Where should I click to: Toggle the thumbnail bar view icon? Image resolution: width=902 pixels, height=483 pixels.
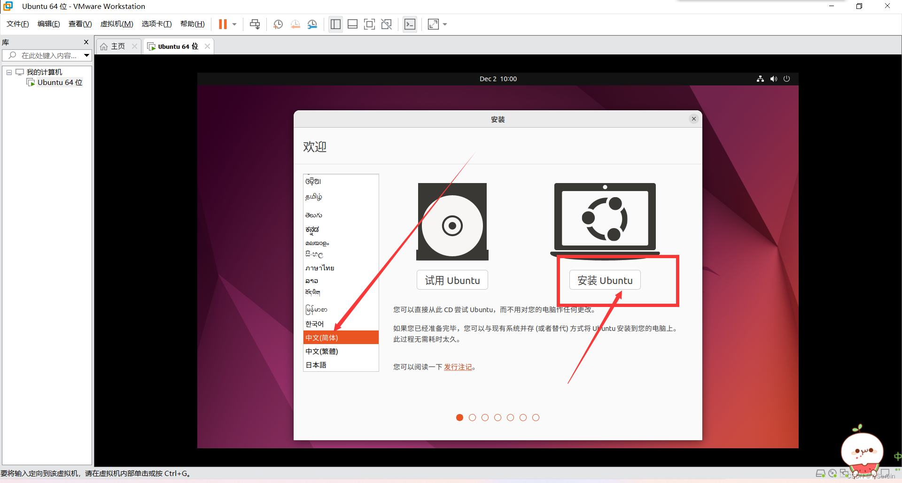[x=353, y=24]
